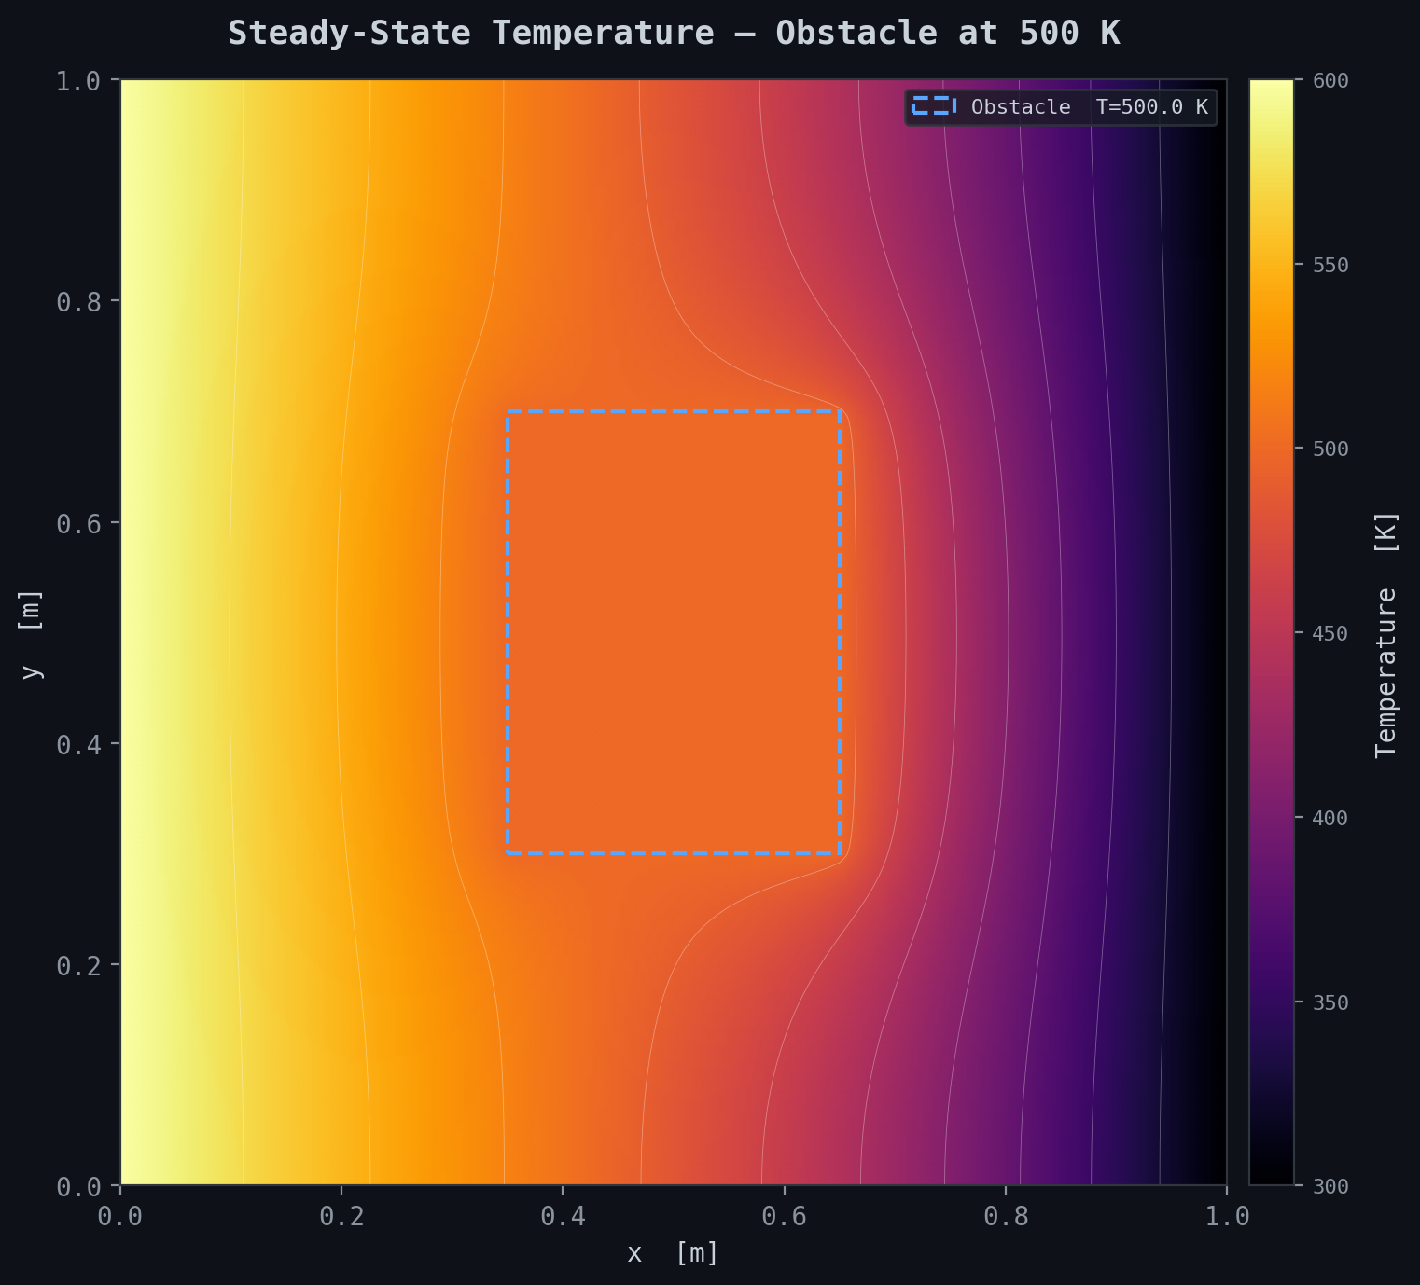Image resolution: width=1420 pixels, height=1285 pixels.
Task: Click the "x [m]" axis label
Action: pyautogui.click(x=673, y=1252)
